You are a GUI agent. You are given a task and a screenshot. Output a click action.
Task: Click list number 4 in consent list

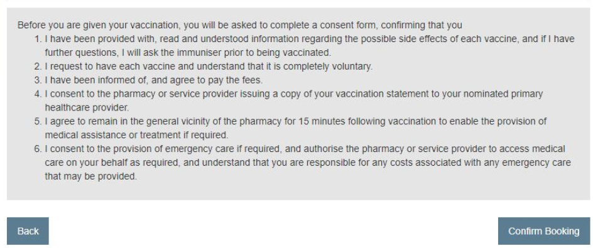pyautogui.click(x=38, y=94)
